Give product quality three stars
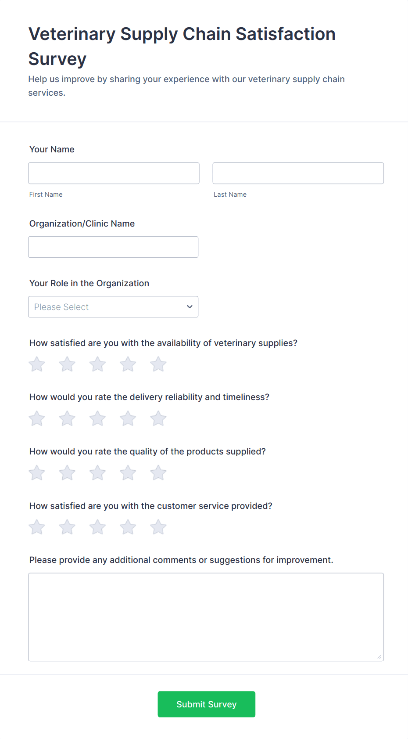Screen dimensions: 408x739 click(97, 473)
